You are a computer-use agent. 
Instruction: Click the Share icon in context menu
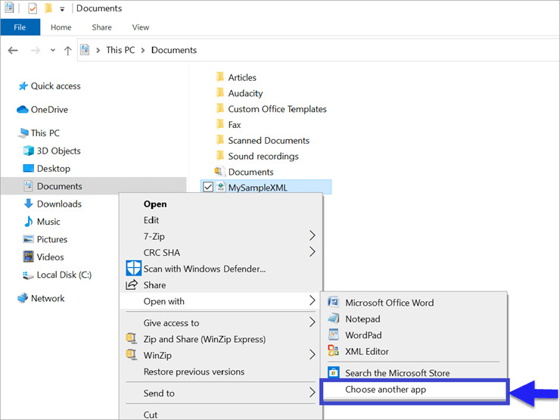click(132, 285)
